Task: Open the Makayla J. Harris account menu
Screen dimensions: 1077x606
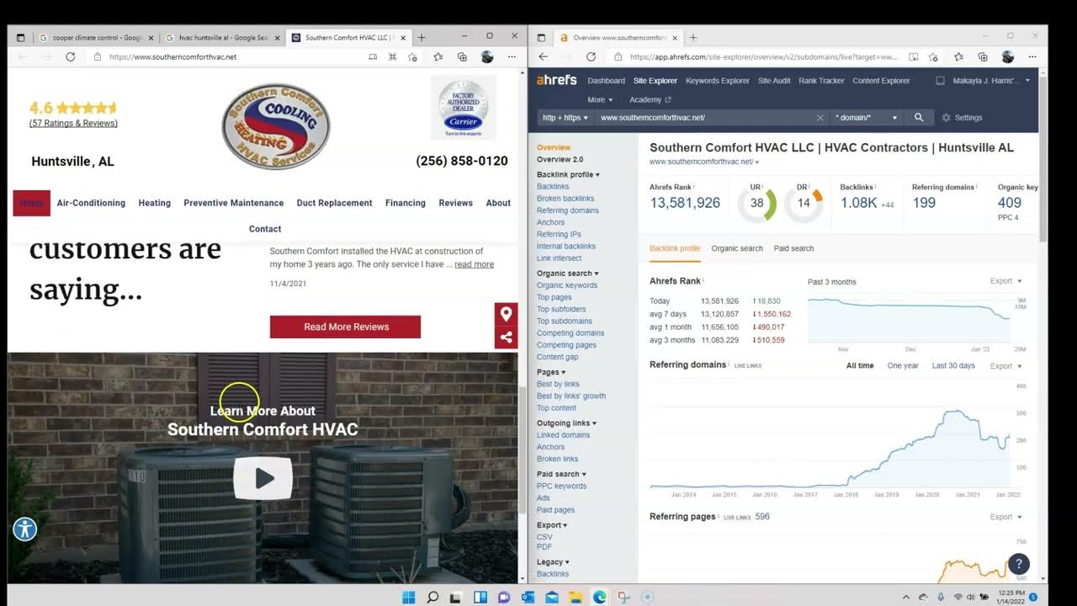Action: point(991,81)
